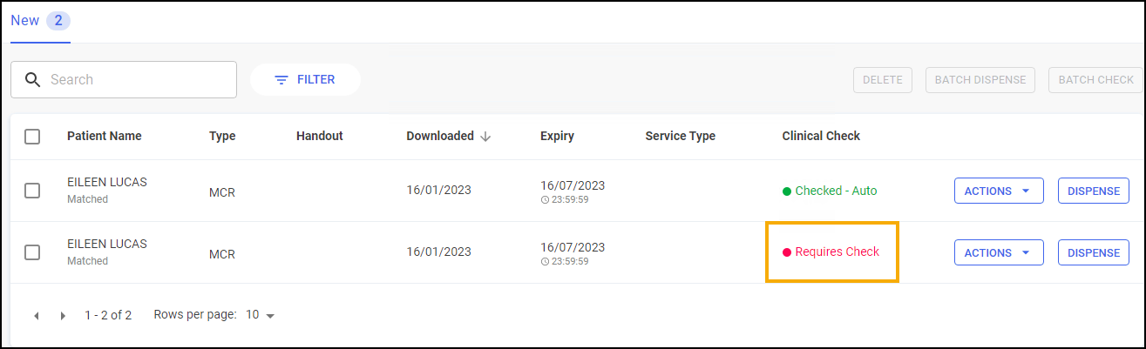The width and height of the screenshot is (1146, 349).
Task: Click clock icon under first row expiry
Action: point(545,199)
